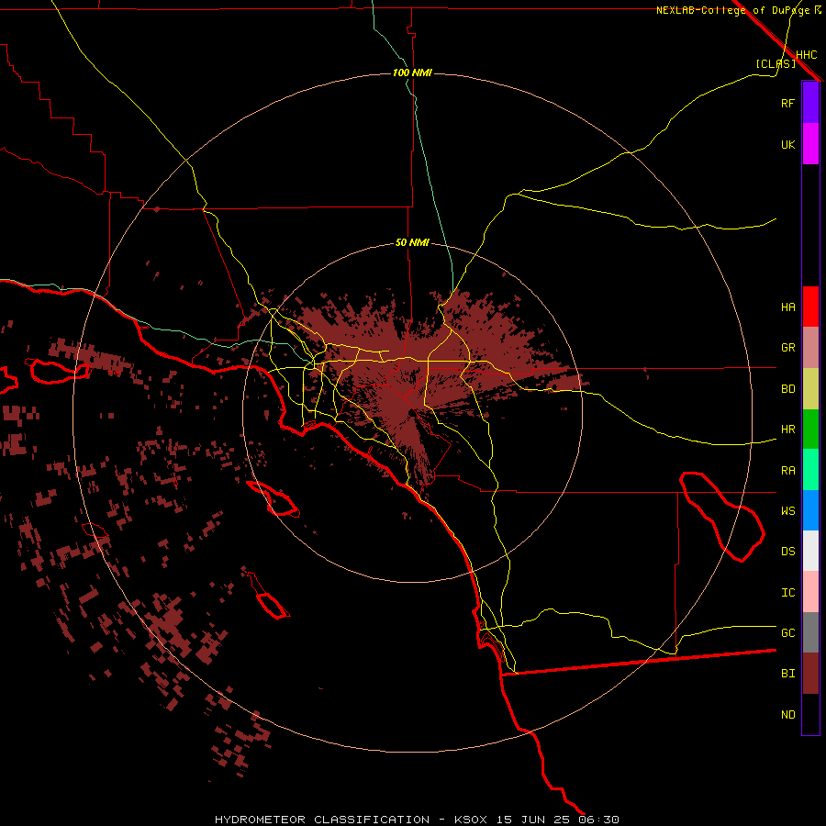Click the BI legend label
Image resolution: width=826 pixels, height=826 pixels.
click(787, 674)
